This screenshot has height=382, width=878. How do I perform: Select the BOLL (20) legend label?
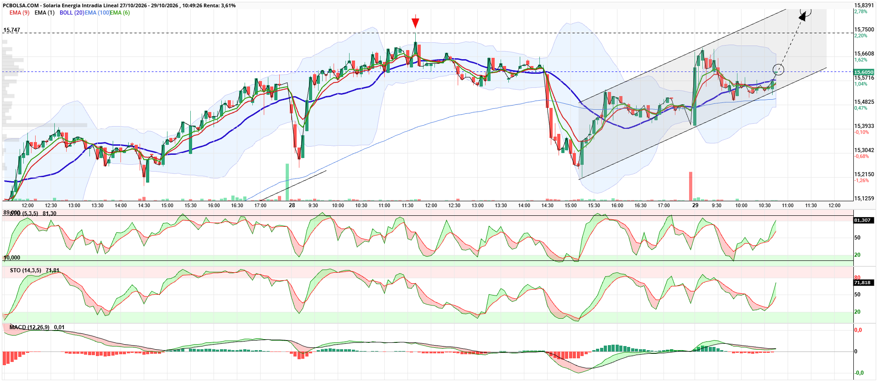click(x=72, y=13)
